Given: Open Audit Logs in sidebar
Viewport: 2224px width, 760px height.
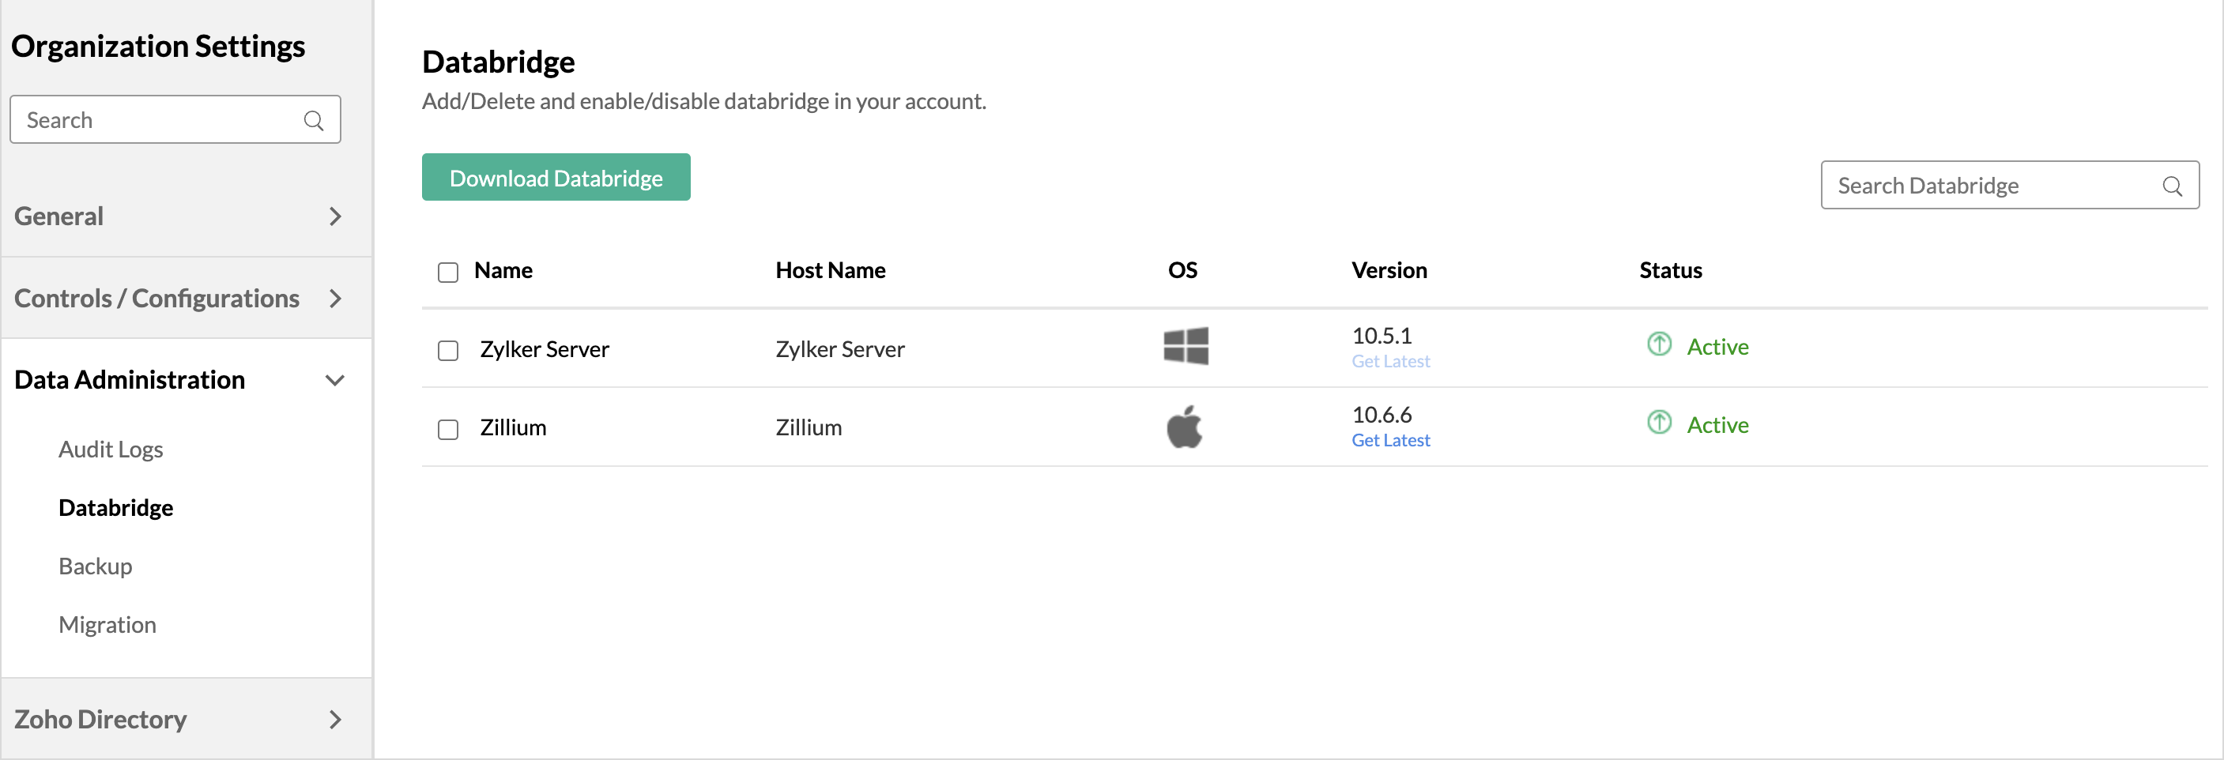Looking at the screenshot, I should point(111,450).
